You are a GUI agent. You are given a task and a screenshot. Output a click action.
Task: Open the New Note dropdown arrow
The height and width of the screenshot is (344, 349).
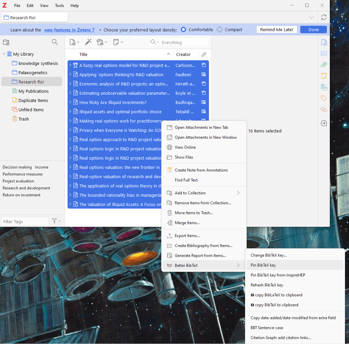122,42
